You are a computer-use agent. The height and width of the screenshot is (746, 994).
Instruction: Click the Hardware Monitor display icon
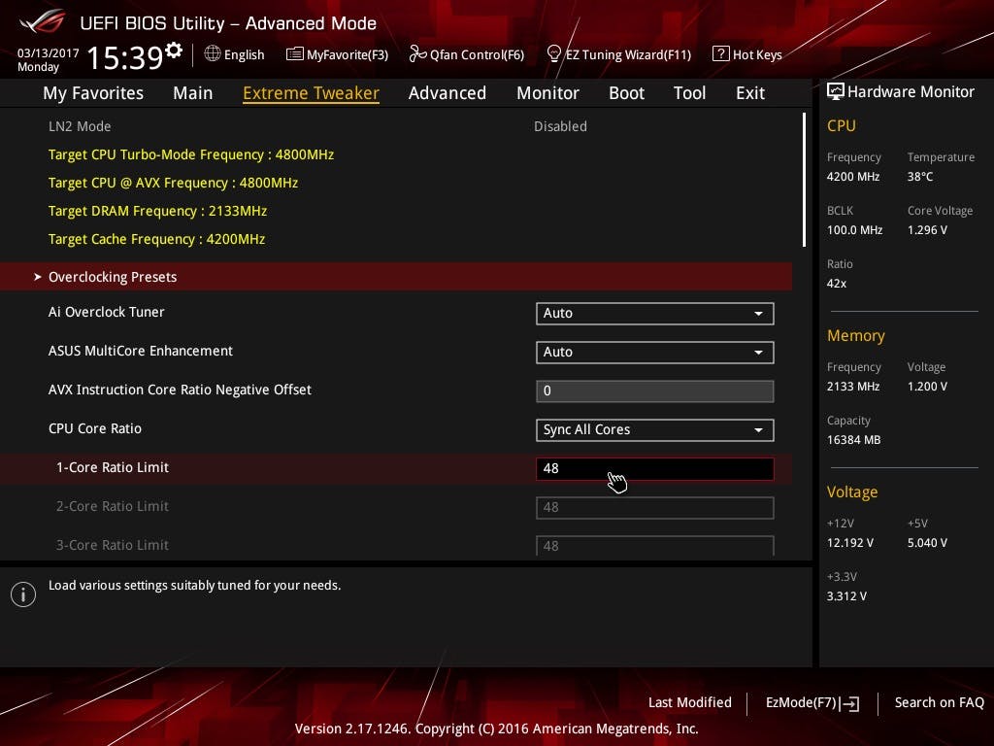coord(835,91)
